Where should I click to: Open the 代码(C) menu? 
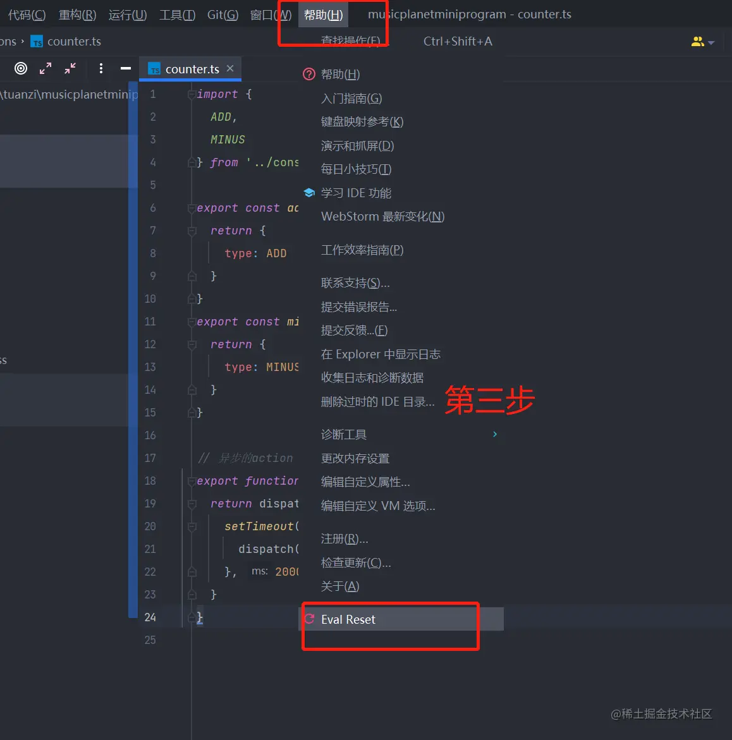27,15
